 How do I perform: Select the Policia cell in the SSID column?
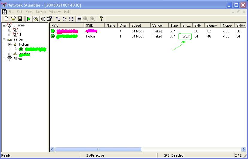(91, 36)
